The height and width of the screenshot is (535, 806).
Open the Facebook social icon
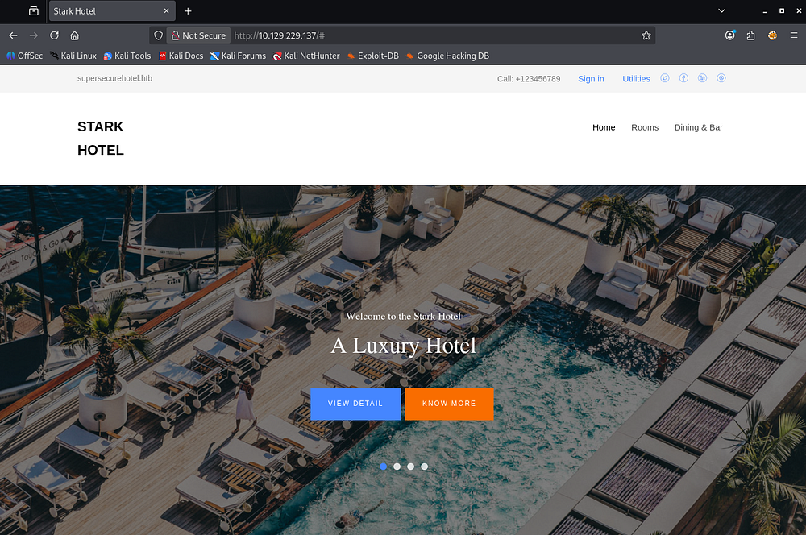[683, 78]
